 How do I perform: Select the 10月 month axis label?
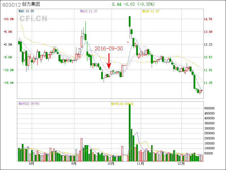pos(111,164)
